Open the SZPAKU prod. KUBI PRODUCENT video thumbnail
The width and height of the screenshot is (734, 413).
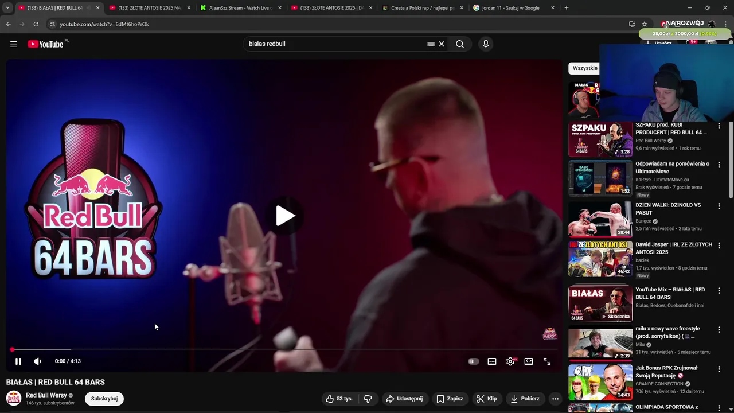tap(600, 139)
